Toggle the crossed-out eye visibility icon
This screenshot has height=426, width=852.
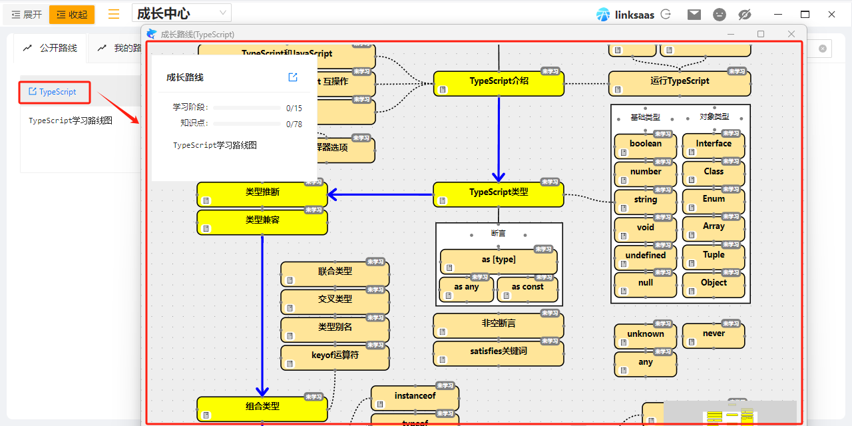tap(745, 14)
